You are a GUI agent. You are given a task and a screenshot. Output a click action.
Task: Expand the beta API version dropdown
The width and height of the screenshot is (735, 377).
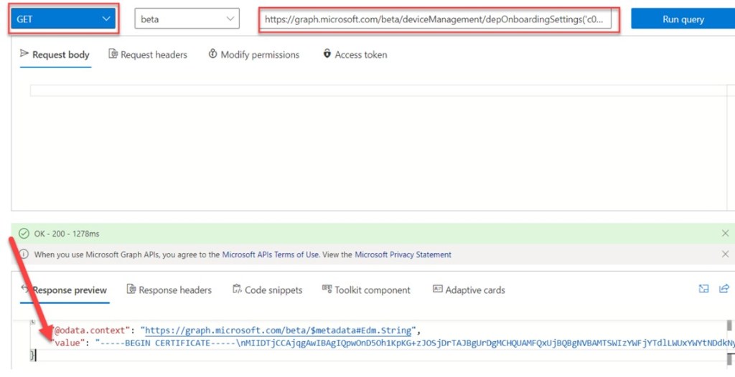187,19
